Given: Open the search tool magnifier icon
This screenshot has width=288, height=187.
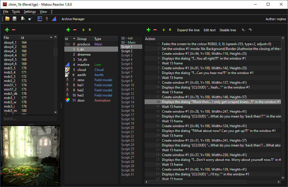Looking at the screenshot, I should 23,19.
